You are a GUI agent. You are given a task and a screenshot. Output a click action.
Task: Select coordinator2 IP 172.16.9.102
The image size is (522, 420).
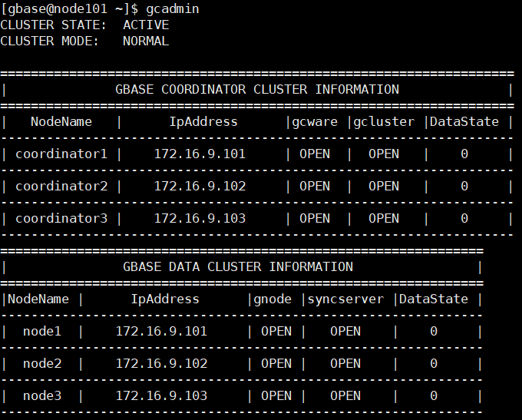click(200, 186)
